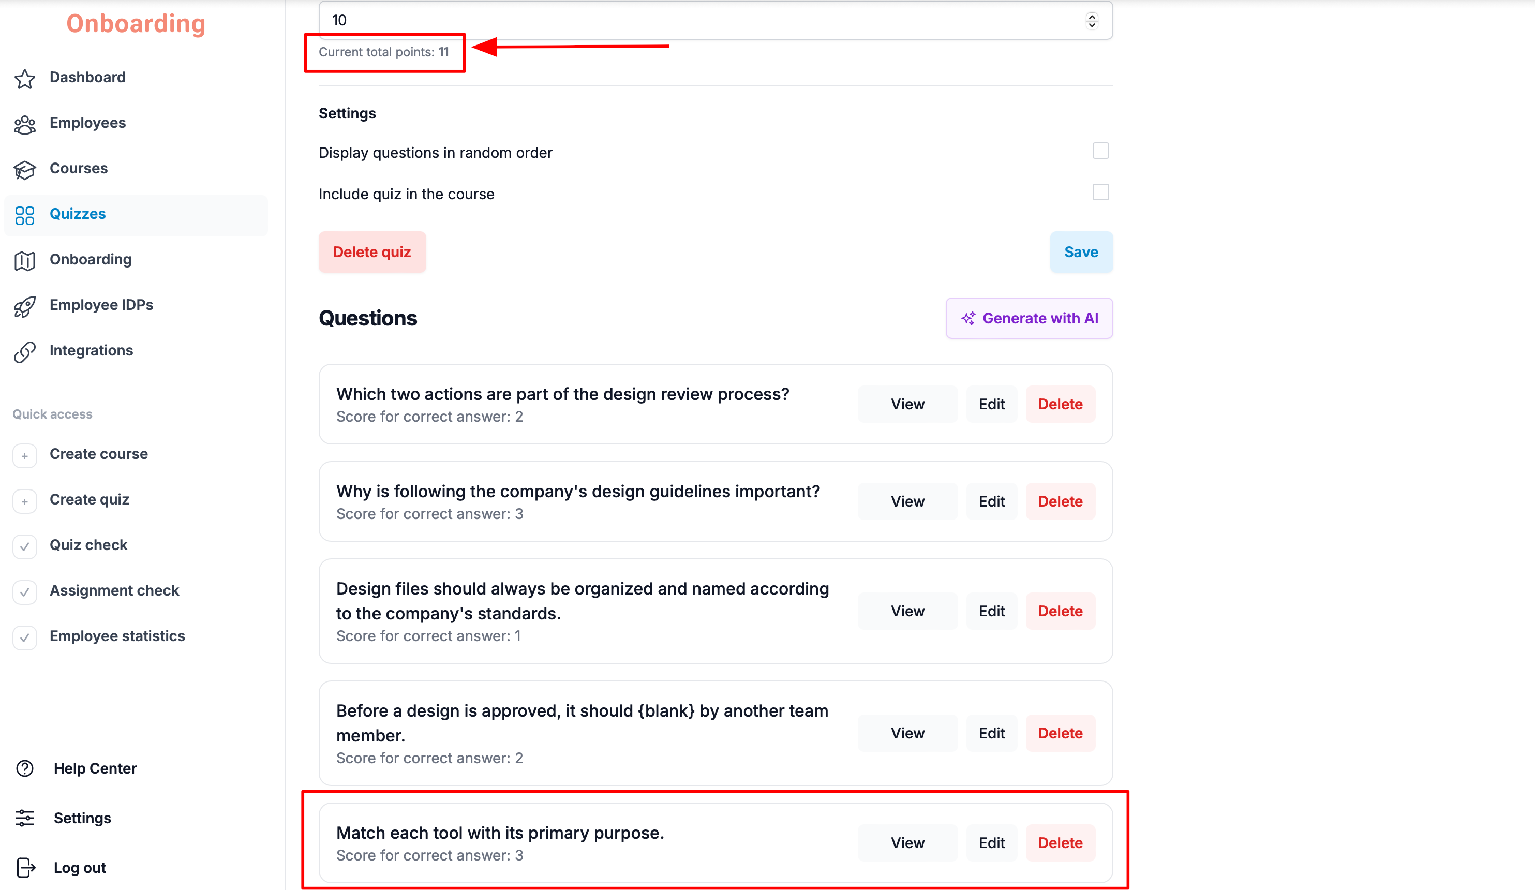The height and width of the screenshot is (890, 1535).
Task: Open Employees via the people icon
Action: tap(24, 124)
